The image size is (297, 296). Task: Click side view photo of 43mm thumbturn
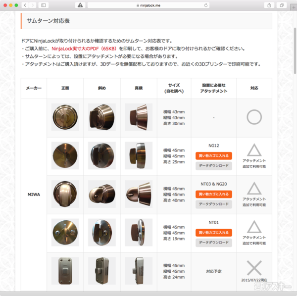(139, 117)
